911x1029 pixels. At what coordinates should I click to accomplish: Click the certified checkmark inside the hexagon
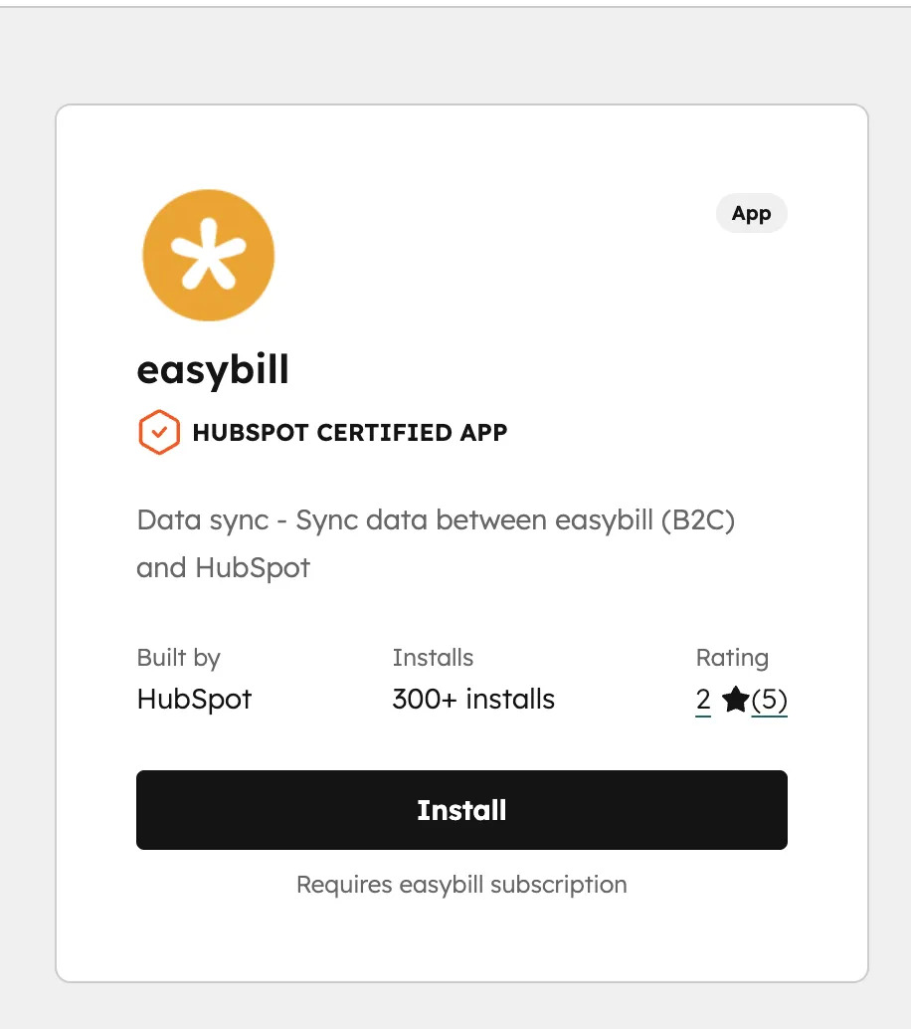click(158, 432)
